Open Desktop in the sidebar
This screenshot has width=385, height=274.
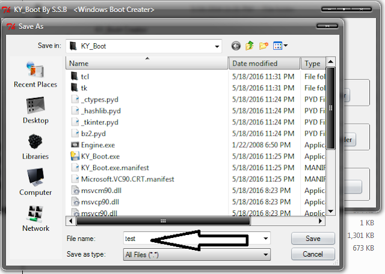coord(35,111)
